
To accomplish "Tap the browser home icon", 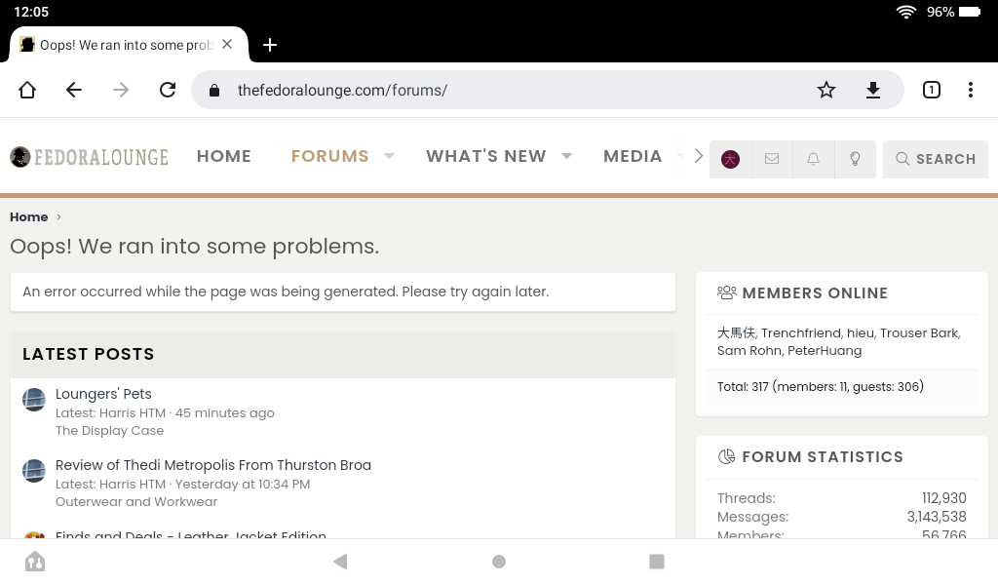I will pyautogui.click(x=27, y=90).
